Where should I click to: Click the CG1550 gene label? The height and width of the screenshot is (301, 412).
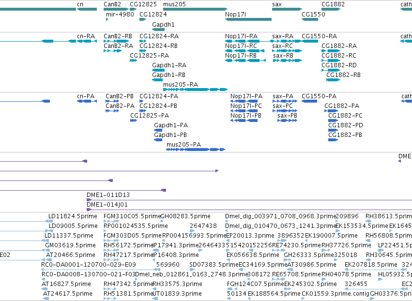313,14
